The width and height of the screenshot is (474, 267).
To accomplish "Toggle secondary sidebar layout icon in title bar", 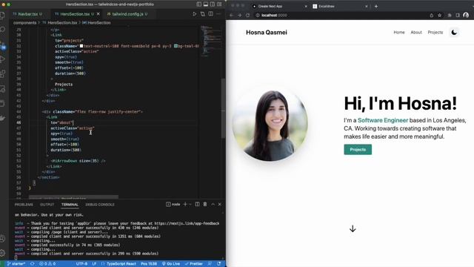I will click(x=213, y=4).
